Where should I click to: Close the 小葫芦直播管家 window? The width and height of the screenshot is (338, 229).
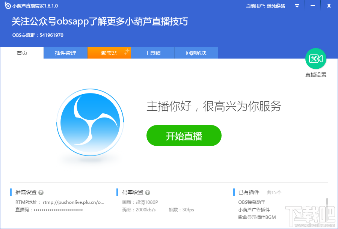click(x=329, y=6)
